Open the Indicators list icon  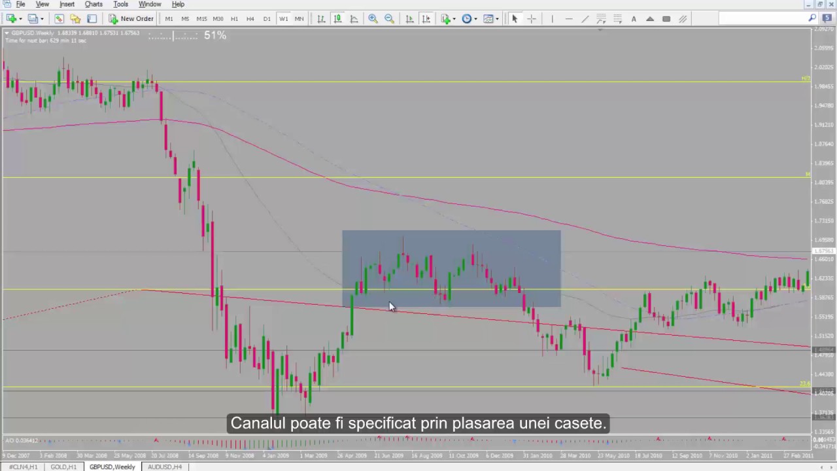(x=446, y=19)
